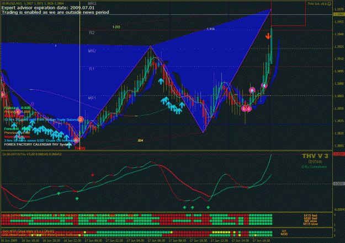Click the 1.272 Fibonacci ratio label
The width and height of the screenshot is (345, 243).
tap(116, 27)
